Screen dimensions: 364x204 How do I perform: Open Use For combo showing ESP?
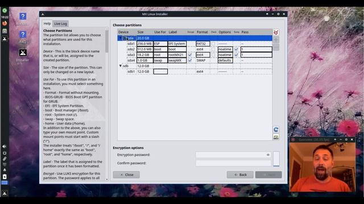[x=160, y=44]
